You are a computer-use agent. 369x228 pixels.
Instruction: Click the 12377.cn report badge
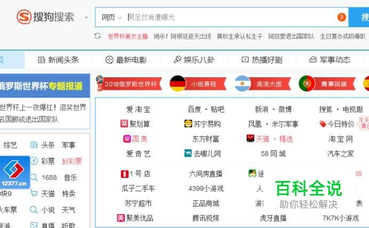pyautogui.click(x=14, y=172)
